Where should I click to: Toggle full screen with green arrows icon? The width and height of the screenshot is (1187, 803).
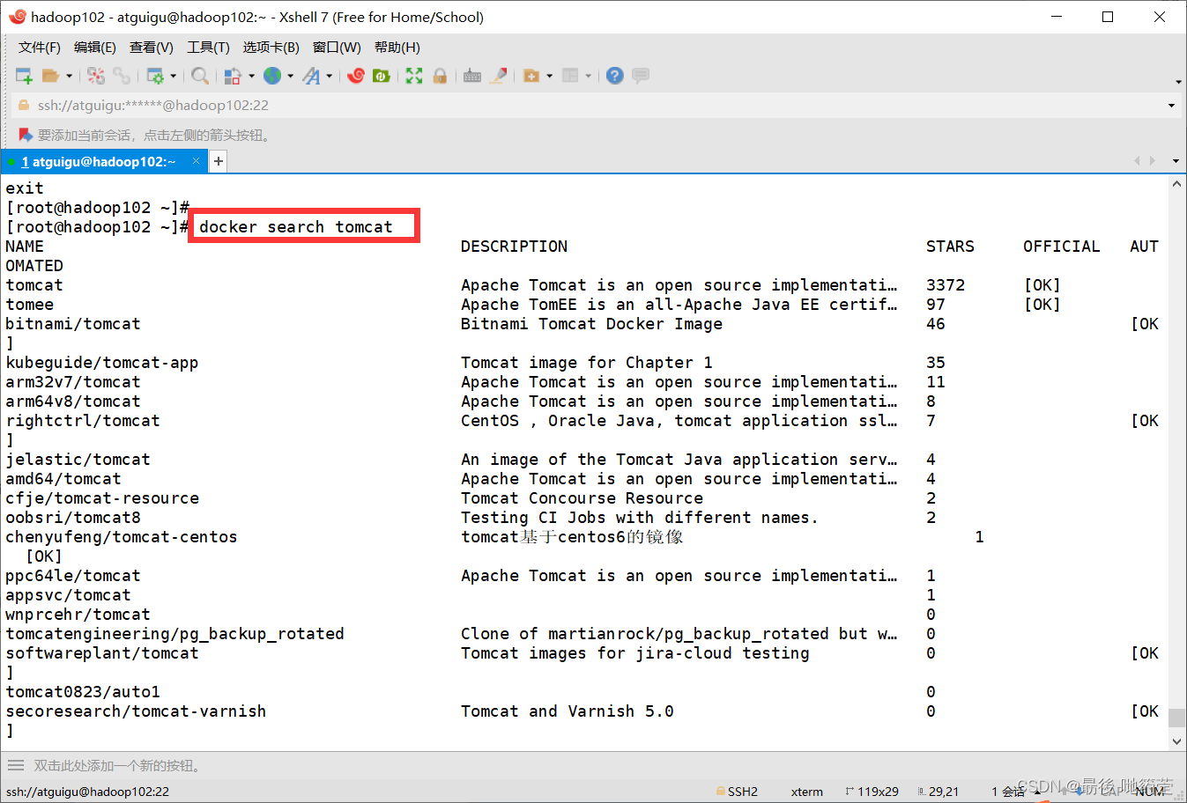click(x=414, y=76)
